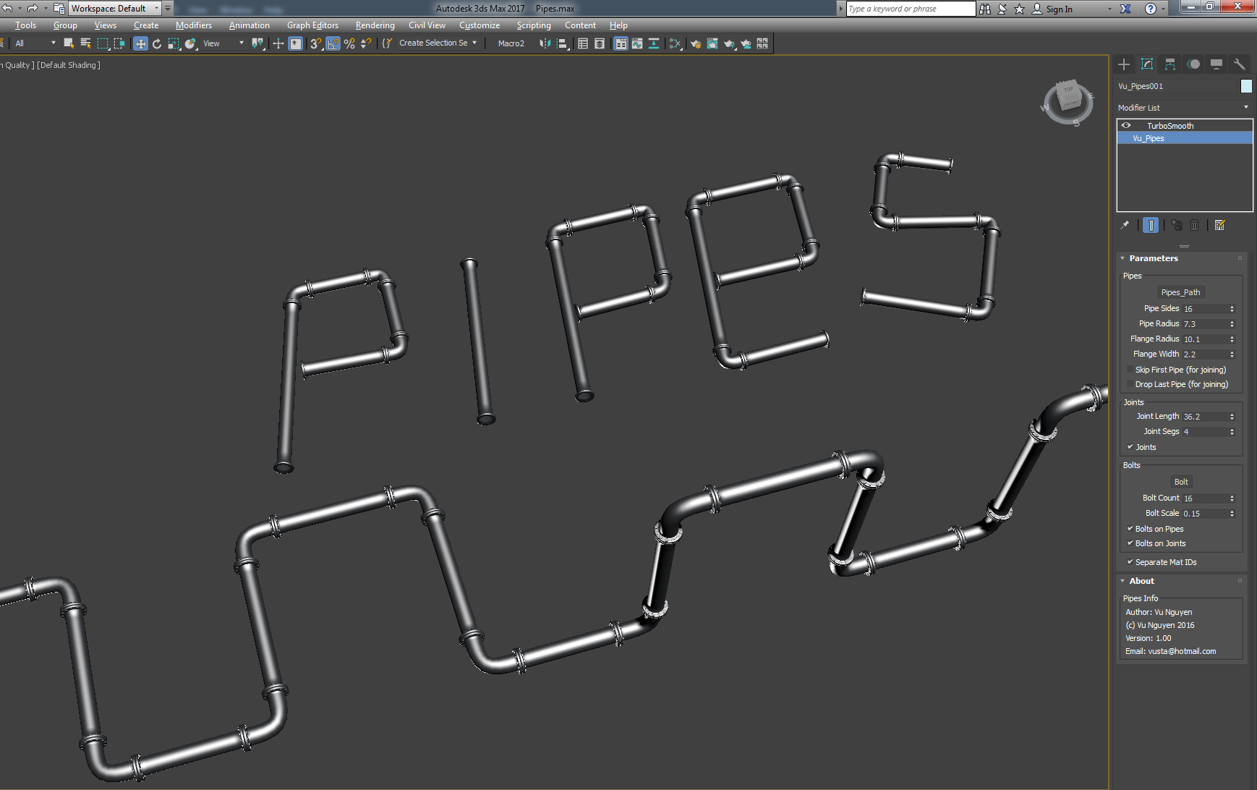
Task: Click the object color swatch
Action: pyautogui.click(x=1246, y=86)
